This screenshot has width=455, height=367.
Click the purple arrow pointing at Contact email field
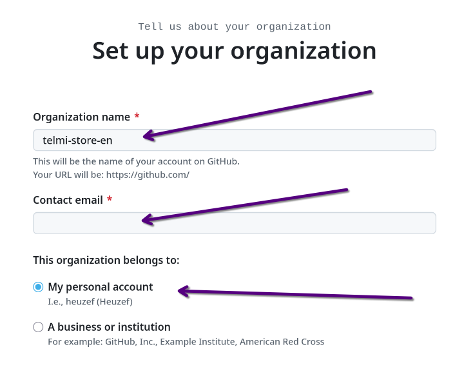[245, 205]
